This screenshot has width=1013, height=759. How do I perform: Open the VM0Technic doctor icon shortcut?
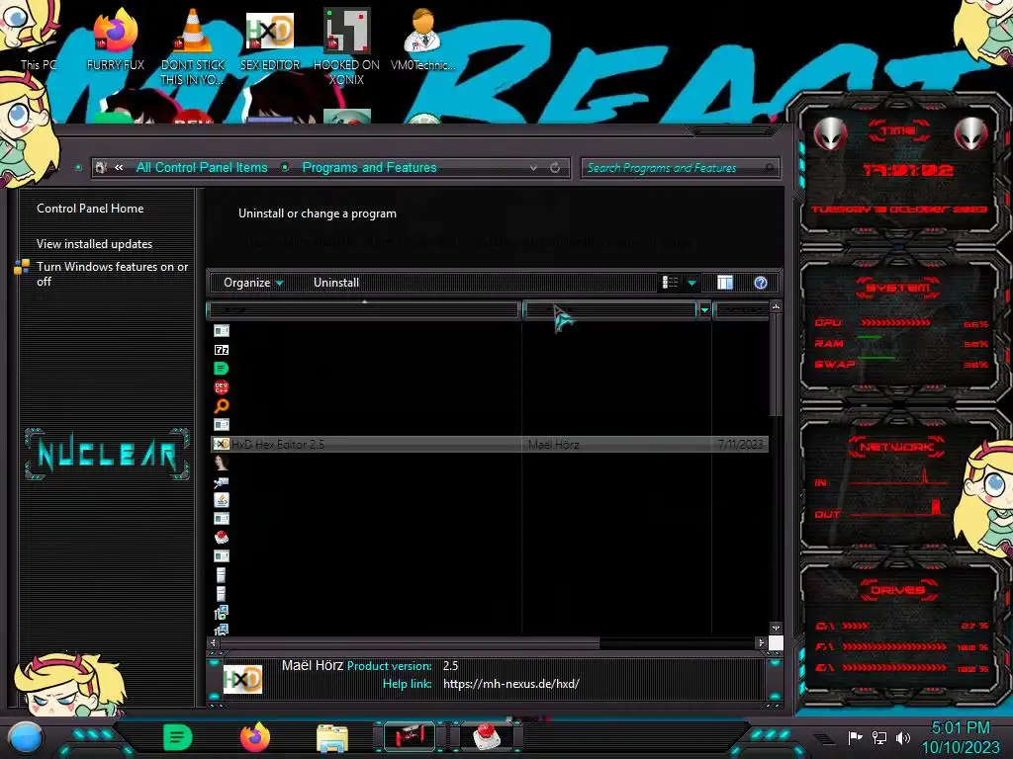pos(422,38)
